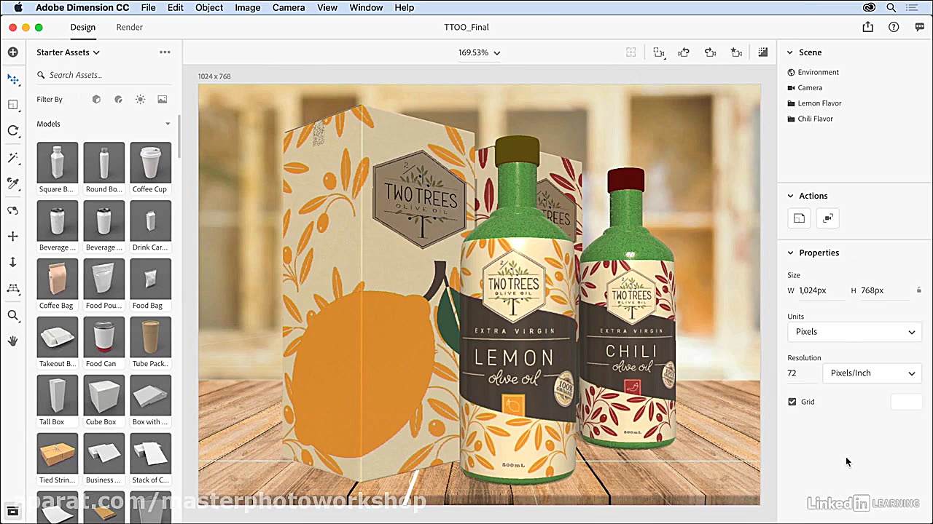Select the Lemon Flavor group
Image resolution: width=933 pixels, height=524 pixels.
point(819,103)
